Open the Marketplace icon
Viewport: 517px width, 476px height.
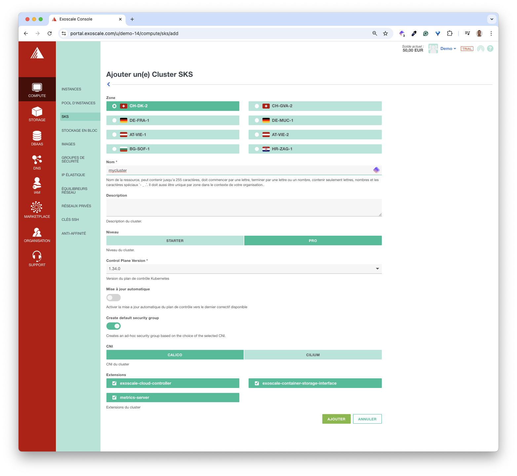(37, 208)
